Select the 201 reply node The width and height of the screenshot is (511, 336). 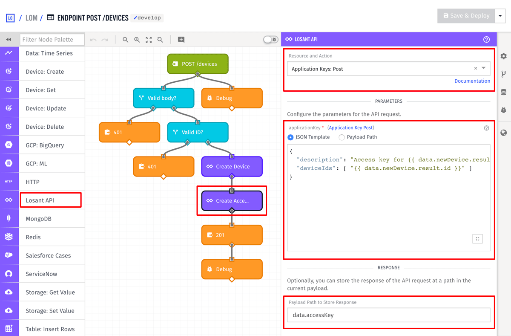(232, 235)
